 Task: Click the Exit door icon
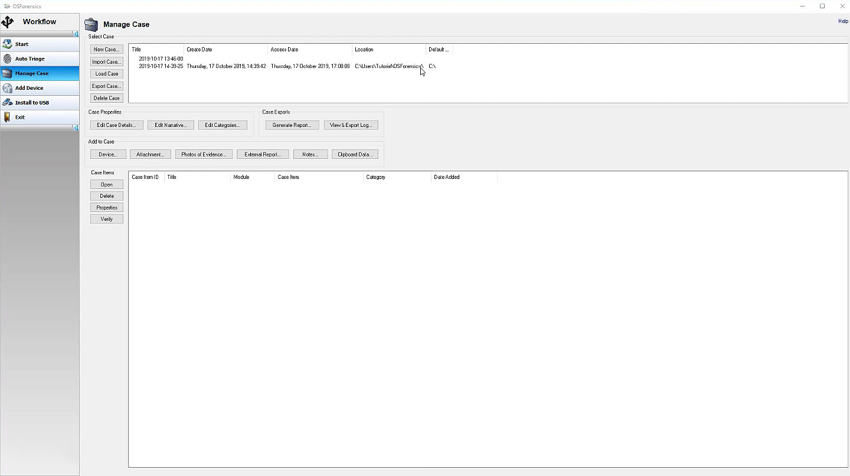point(7,117)
